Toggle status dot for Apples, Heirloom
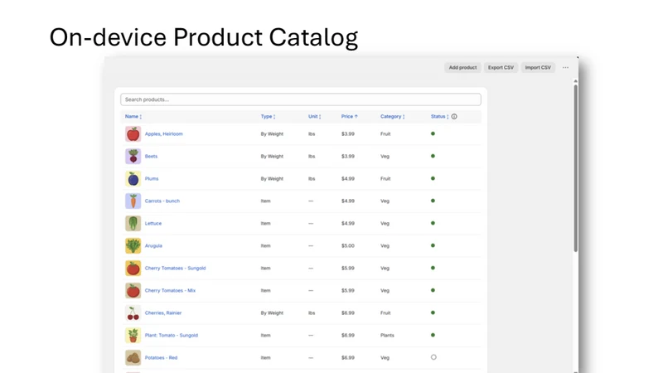The image size is (663, 373). [433, 133]
